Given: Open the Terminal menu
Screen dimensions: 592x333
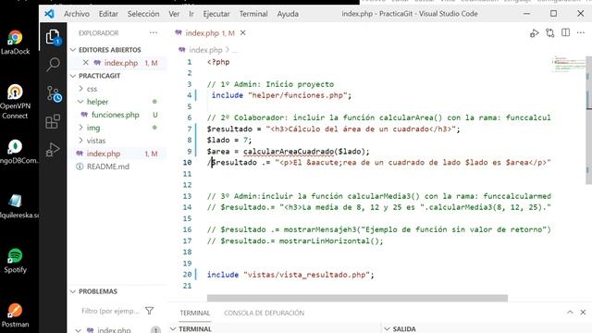Looking at the screenshot, I should tap(253, 14).
